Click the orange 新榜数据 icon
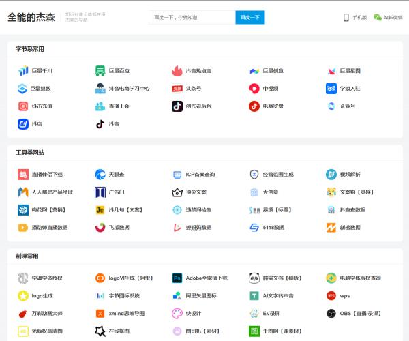 point(331,228)
